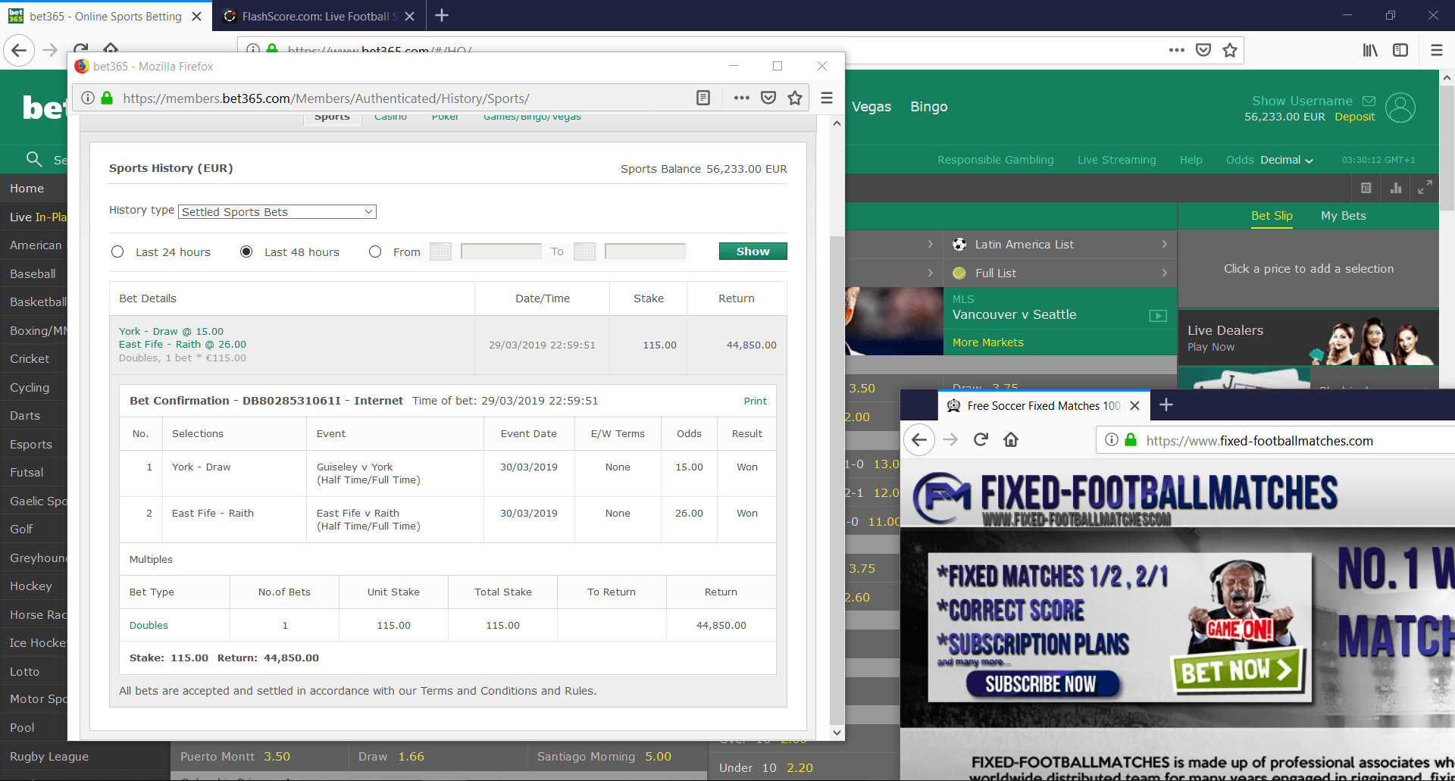1455x781 pixels.
Task: Open new tab in fixed-footballmatches window
Action: (1166, 405)
